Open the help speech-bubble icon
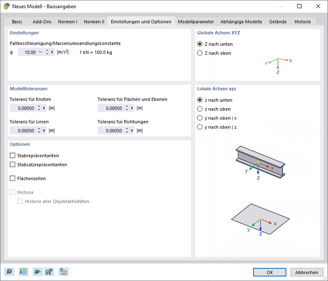This screenshot has height=281, width=328. click(9, 272)
